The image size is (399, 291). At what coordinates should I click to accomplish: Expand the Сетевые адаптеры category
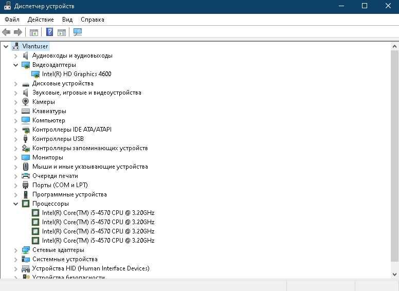click(15, 250)
